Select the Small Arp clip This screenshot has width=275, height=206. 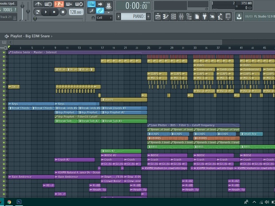(251, 134)
